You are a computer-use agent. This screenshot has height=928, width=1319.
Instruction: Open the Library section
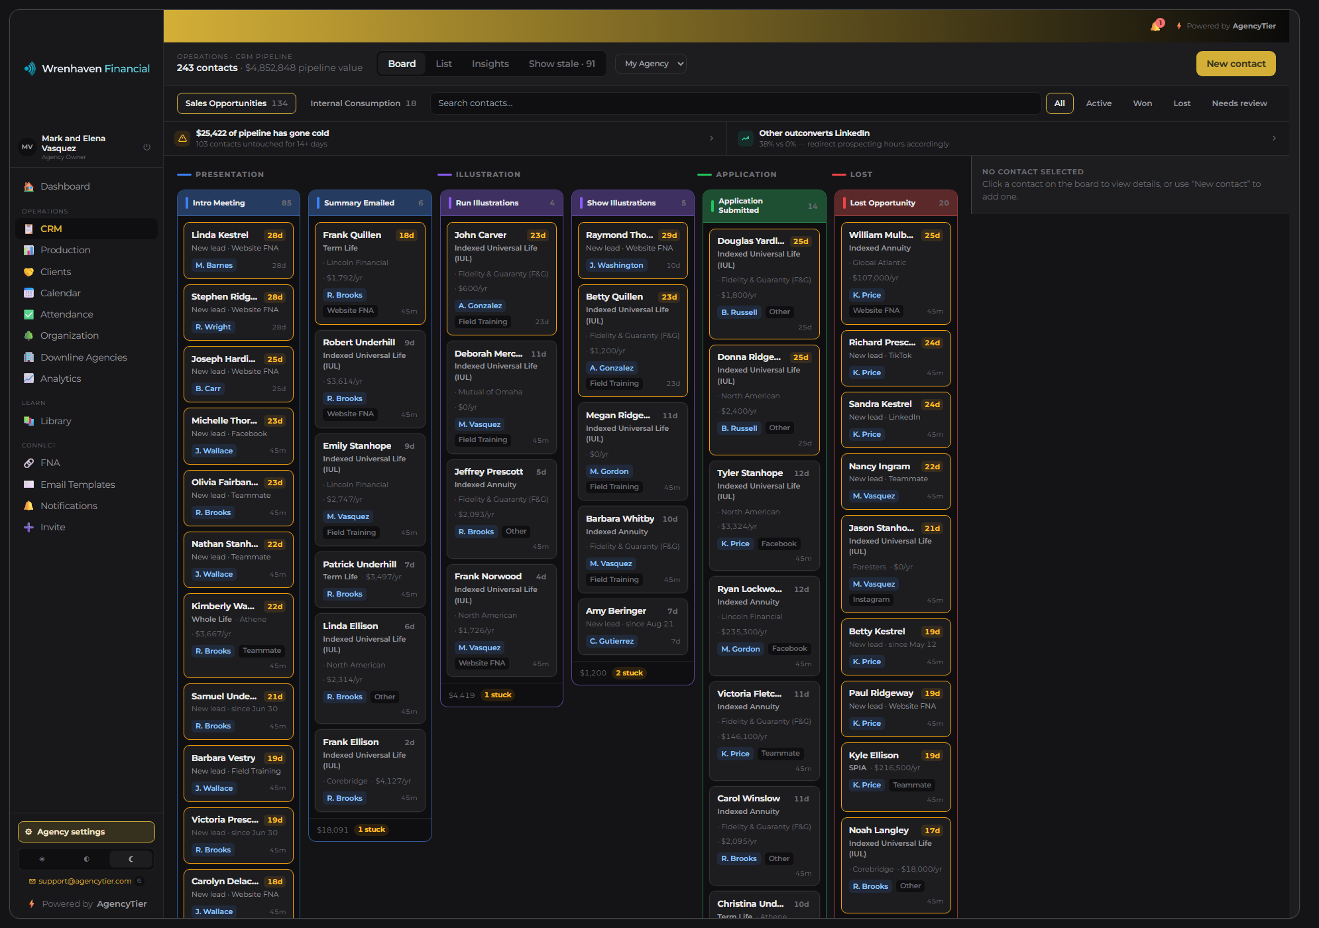[86, 421]
